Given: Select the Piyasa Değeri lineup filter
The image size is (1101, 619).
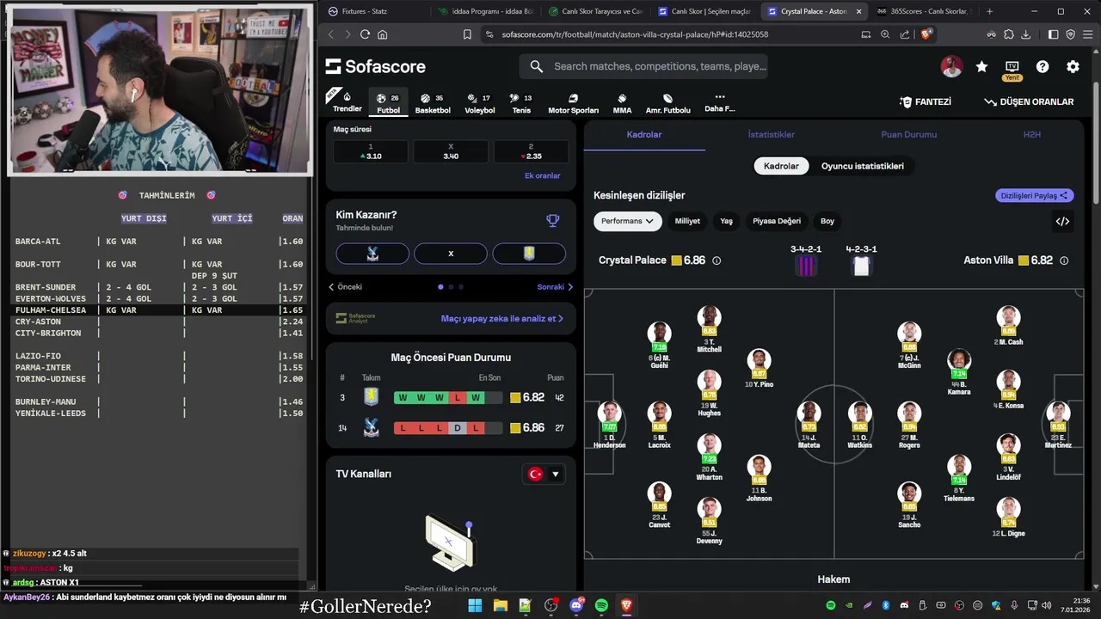Looking at the screenshot, I should click(777, 221).
